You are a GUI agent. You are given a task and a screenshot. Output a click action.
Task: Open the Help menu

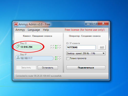46,30
